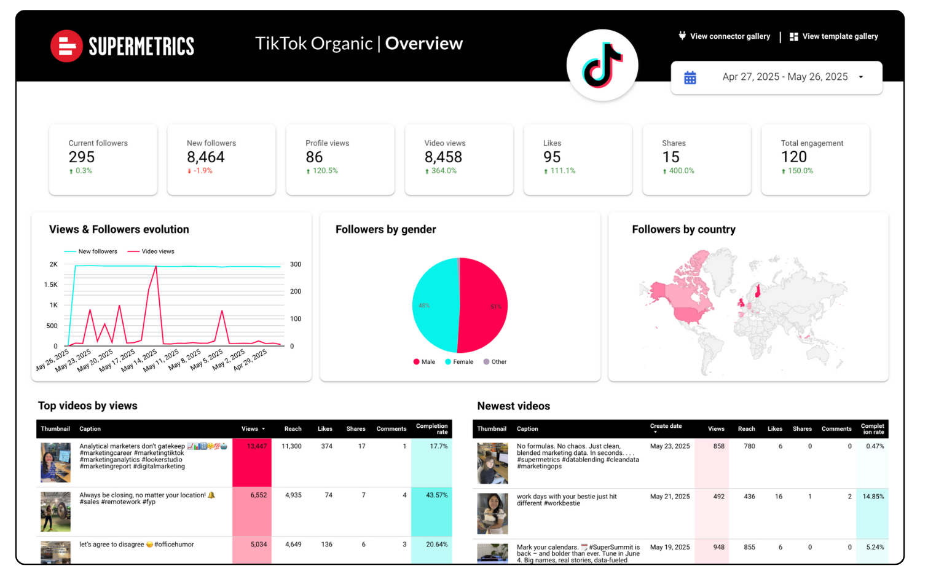This screenshot has height=579, width=928.
Task: Click the Reach column header in Newest videos
Action: 746,429
